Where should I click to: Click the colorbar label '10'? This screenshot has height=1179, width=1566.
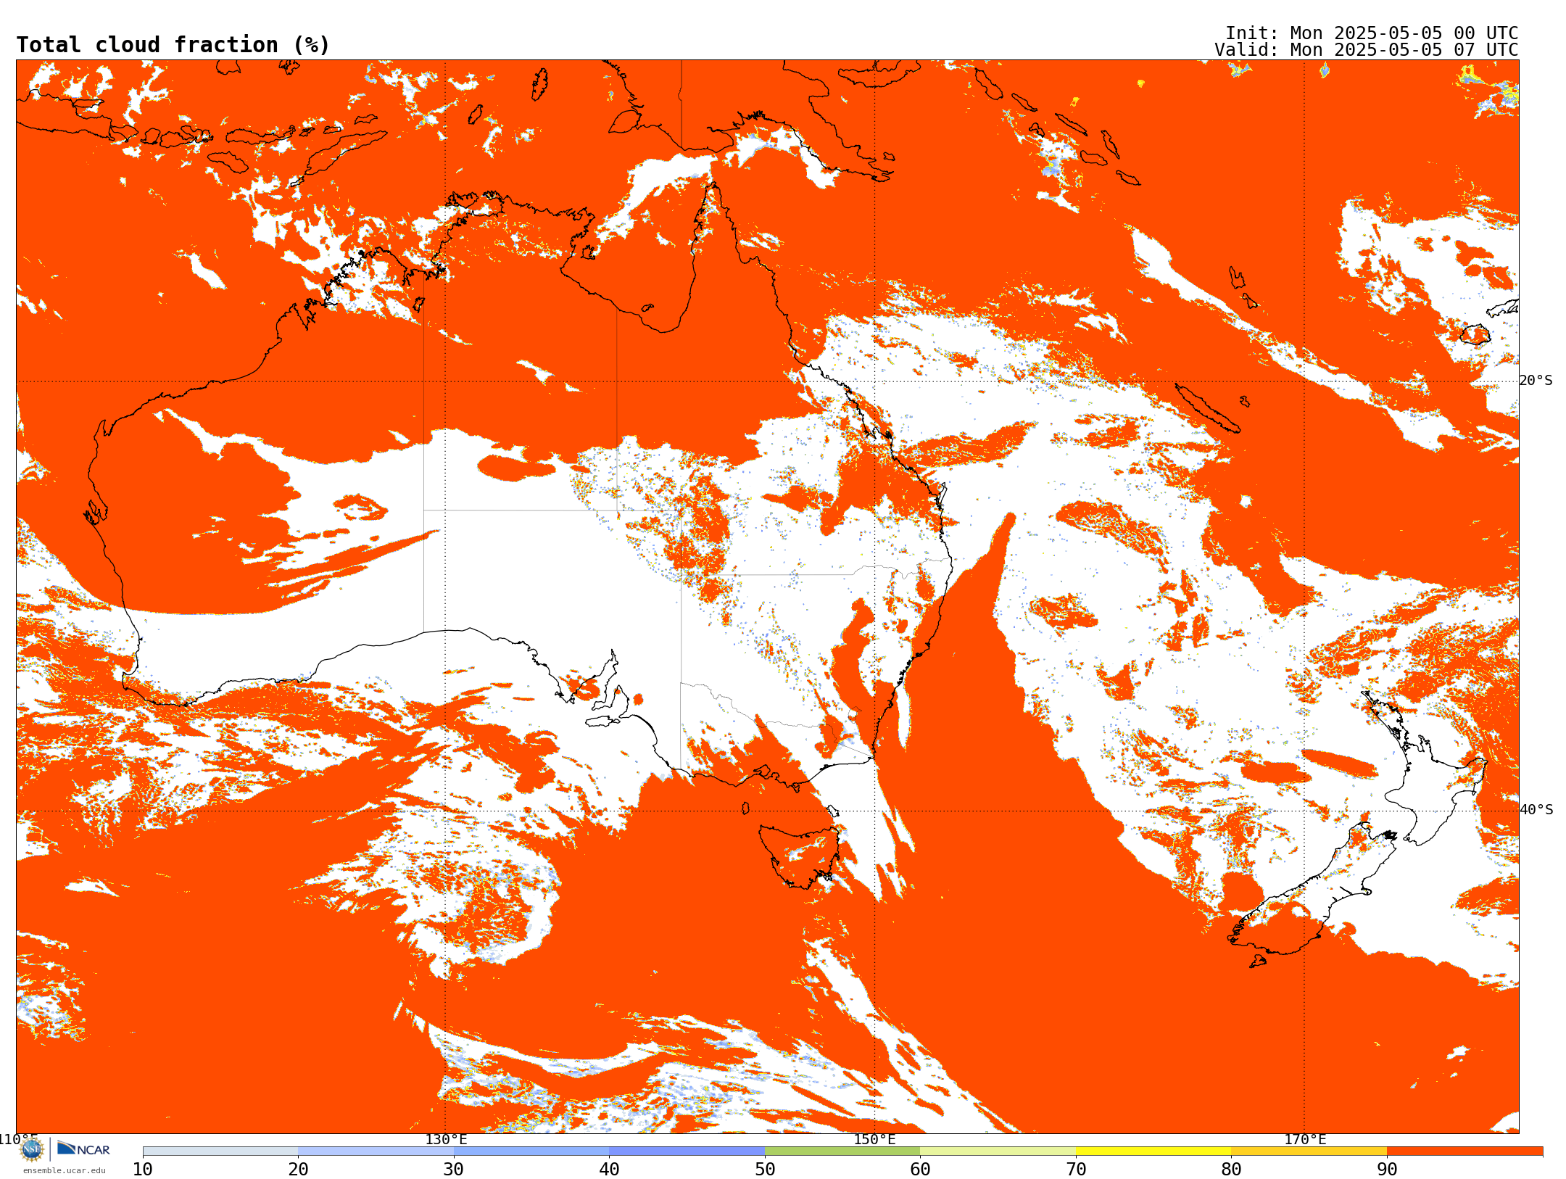coord(143,1169)
